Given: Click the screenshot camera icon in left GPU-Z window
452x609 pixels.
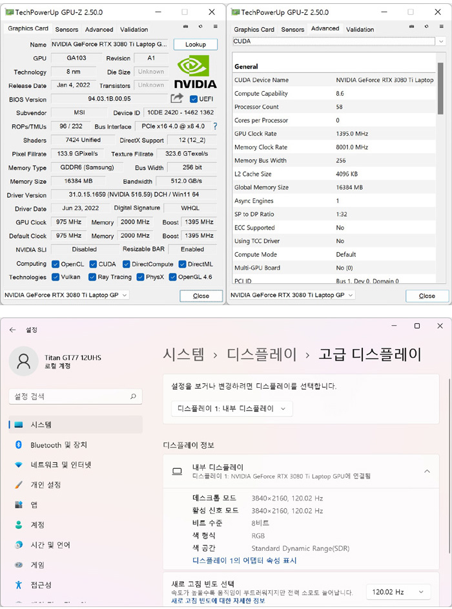Looking at the screenshot, I should (185, 27).
